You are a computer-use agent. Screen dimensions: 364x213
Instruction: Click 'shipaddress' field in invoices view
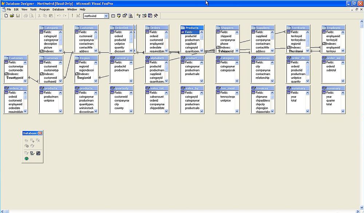(x=263, y=100)
